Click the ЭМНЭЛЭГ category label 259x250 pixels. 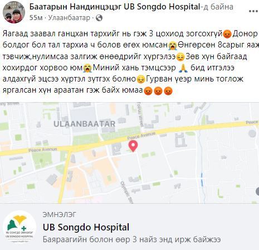(60, 214)
